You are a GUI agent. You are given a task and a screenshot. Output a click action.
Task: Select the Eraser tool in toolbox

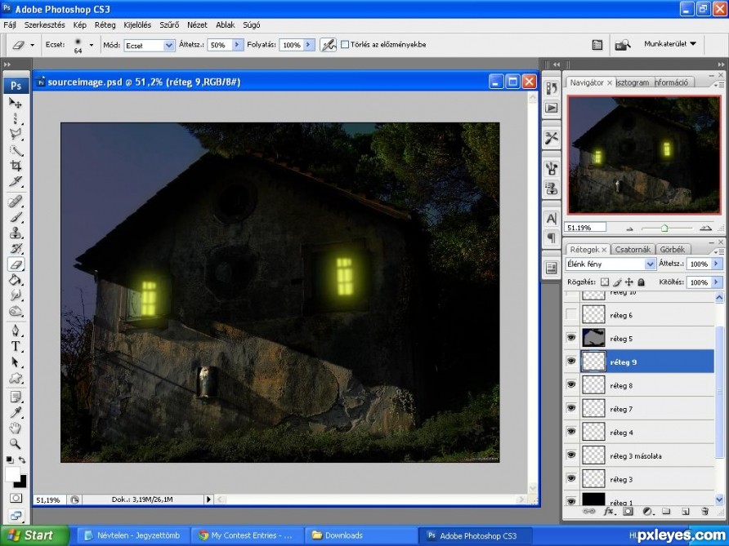coord(16,264)
